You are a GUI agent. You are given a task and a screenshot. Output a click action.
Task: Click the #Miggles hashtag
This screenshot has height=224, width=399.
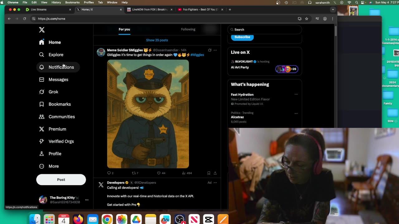point(197,55)
